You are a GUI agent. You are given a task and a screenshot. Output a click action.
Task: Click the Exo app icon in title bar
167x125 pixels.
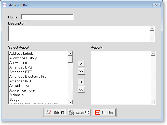click(x=4, y=5)
